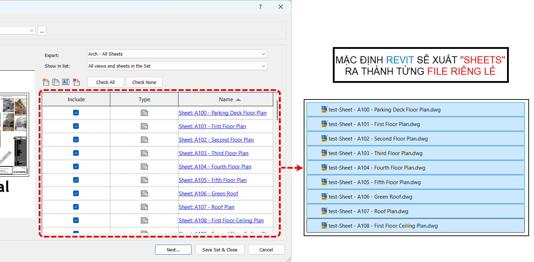
Task: Uncheck Include for A104 Fourth Floor Plan
Action: click(x=76, y=166)
